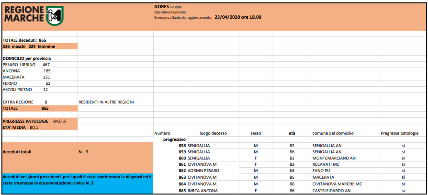Click AORMN PESARO cell
Viewport: 428px width, 195px height.
click(203, 171)
